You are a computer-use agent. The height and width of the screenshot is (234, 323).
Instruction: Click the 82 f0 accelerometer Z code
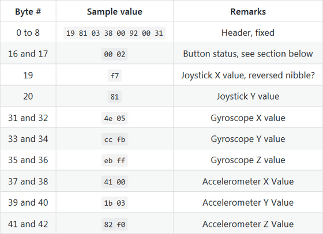pyautogui.click(x=115, y=224)
